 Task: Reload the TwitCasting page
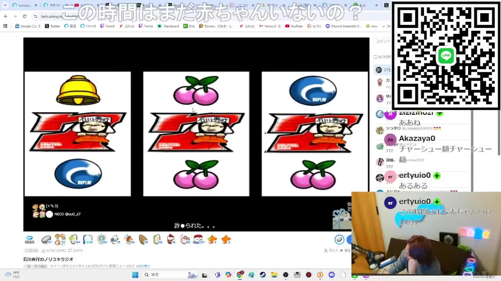coord(24,16)
